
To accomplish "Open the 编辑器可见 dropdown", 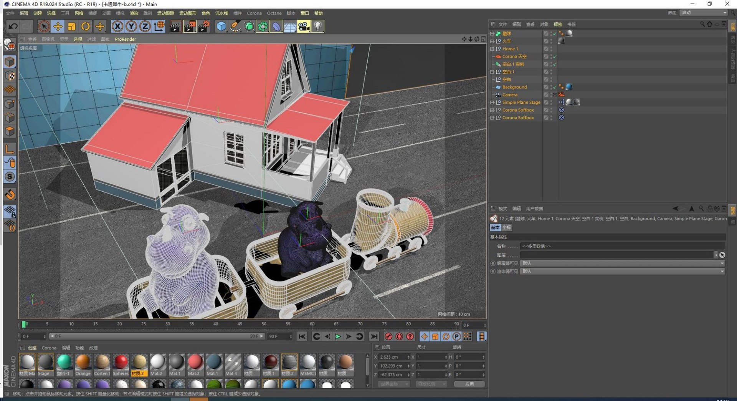I will [x=623, y=263].
